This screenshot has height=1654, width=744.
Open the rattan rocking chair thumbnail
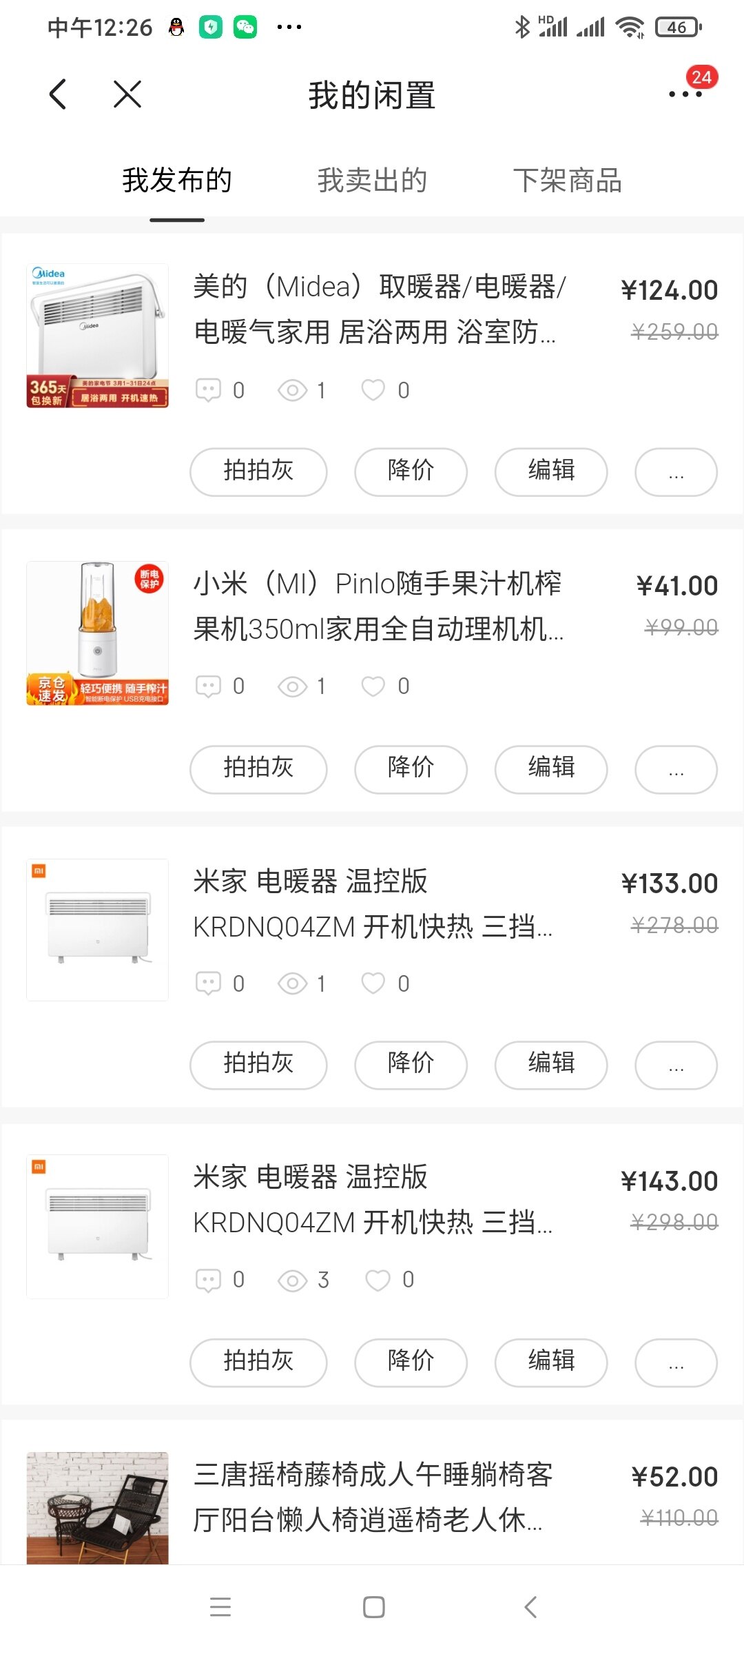click(x=97, y=1508)
